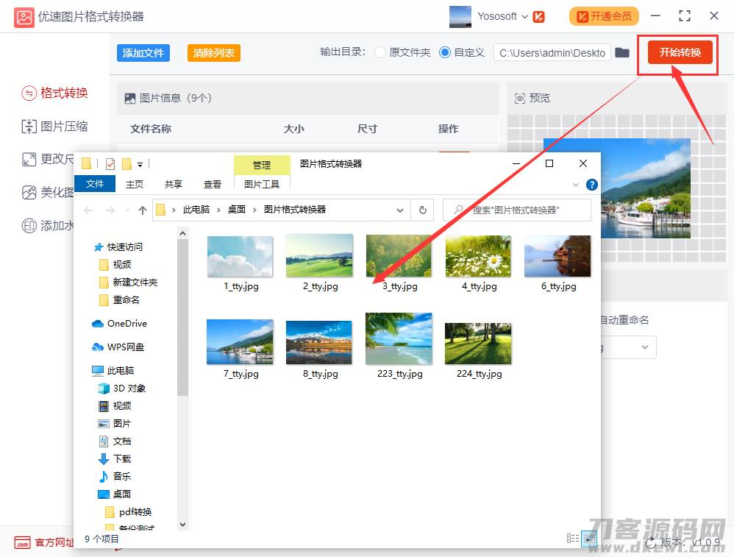
Task: Click the output directory path field
Action: (x=552, y=53)
